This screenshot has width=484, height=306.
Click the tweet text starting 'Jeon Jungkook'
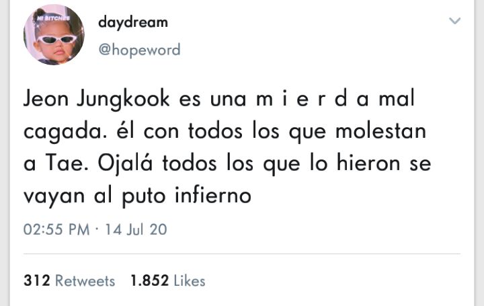227,147
